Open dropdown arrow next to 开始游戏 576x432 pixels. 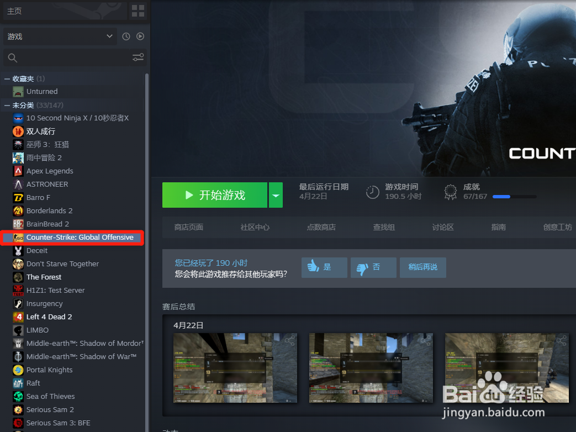pos(276,195)
